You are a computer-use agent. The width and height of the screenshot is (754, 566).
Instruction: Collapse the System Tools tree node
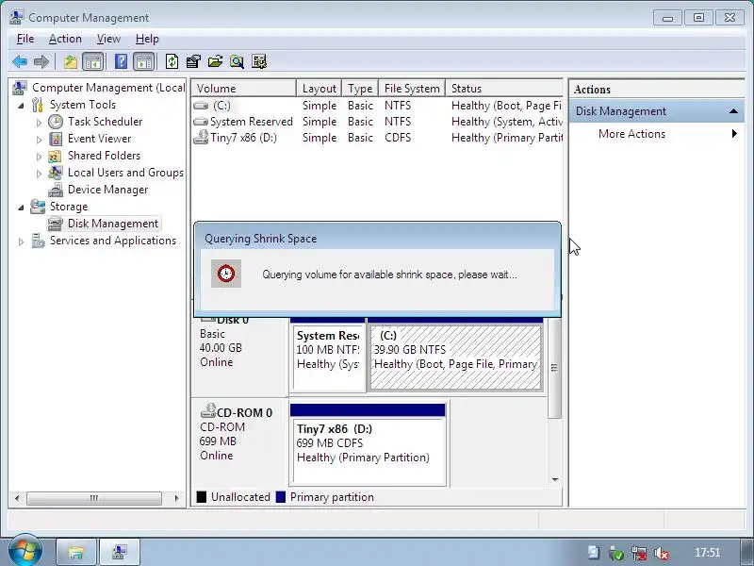[x=21, y=106]
